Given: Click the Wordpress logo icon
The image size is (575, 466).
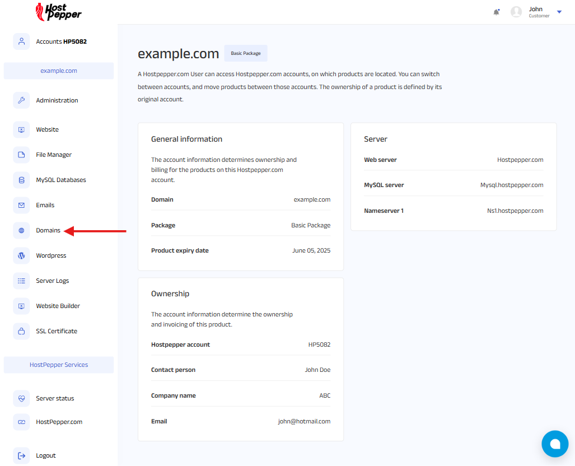Looking at the screenshot, I should pyautogui.click(x=21, y=255).
